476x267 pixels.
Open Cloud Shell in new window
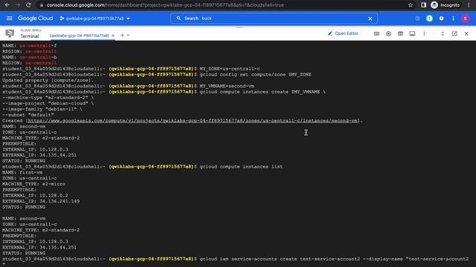tap(454, 33)
